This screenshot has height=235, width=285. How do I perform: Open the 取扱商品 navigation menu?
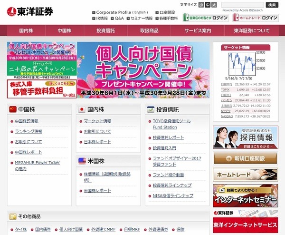click(x=149, y=30)
